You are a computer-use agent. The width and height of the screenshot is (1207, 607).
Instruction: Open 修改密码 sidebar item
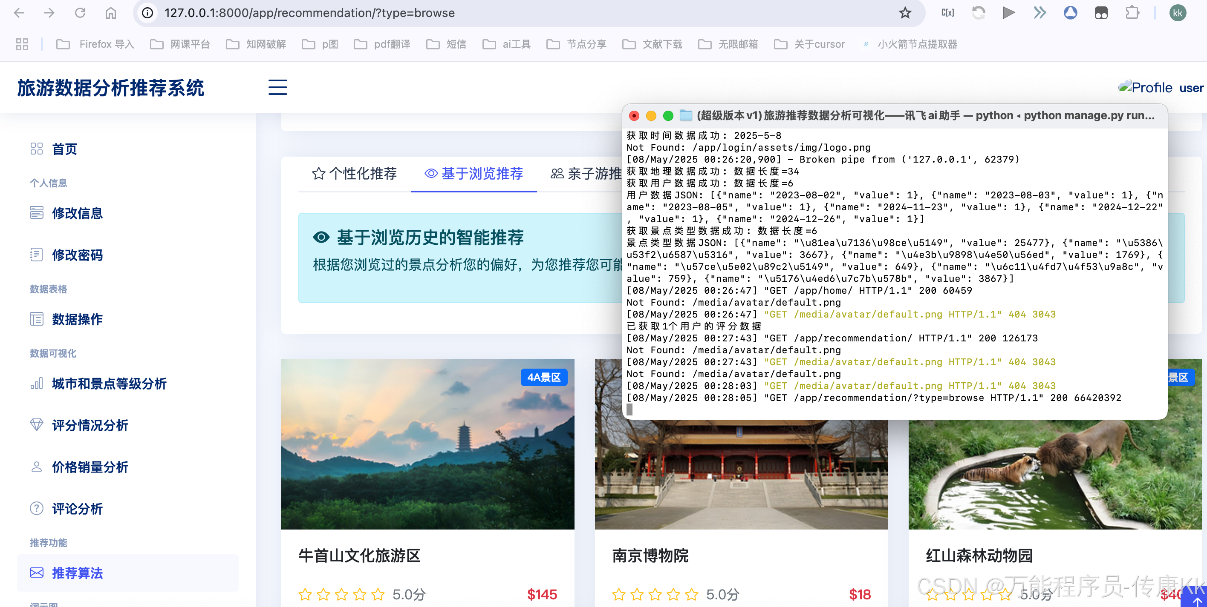(x=77, y=255)
